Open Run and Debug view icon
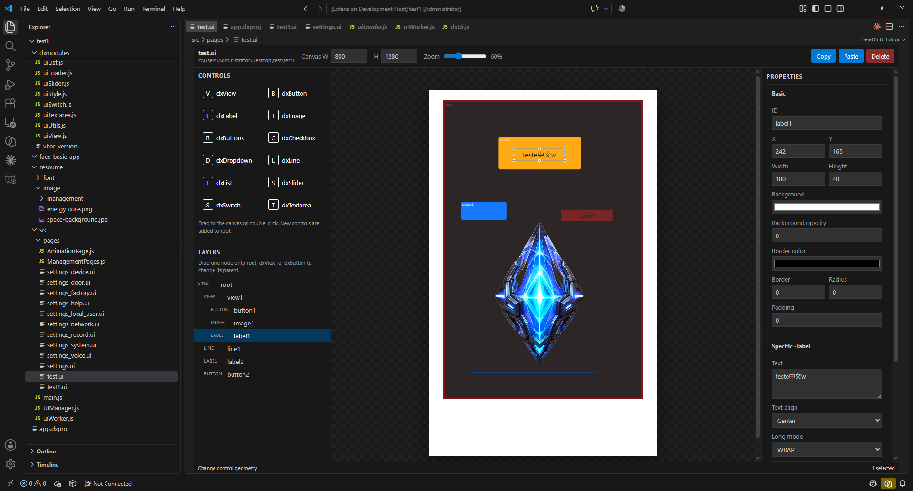This screenshot has width=913, height=491. 10,85
